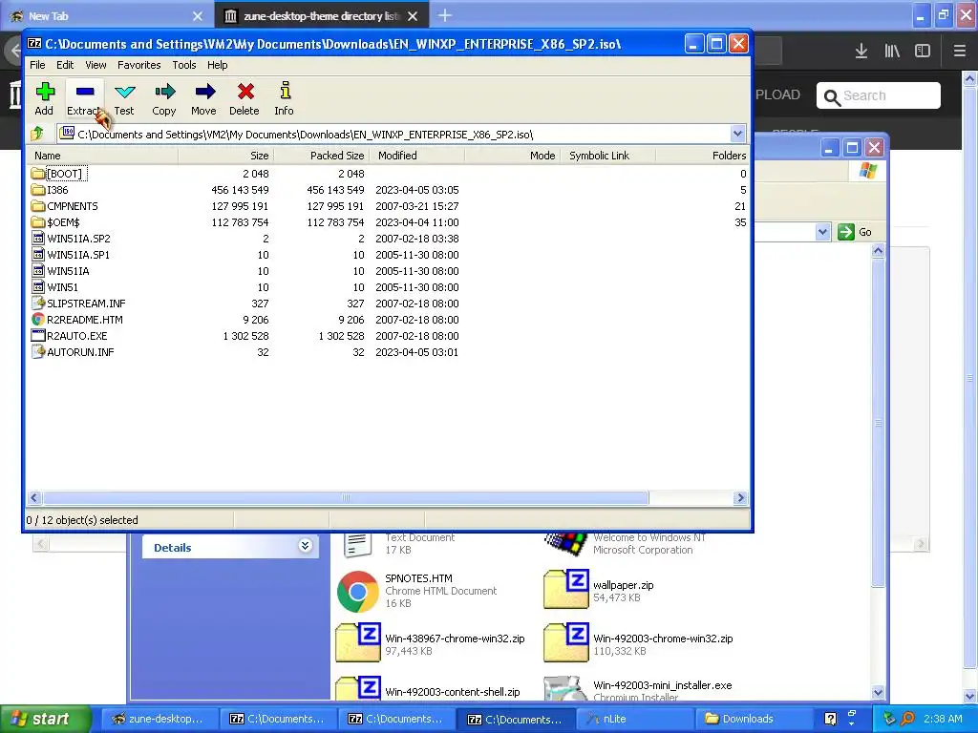Select the AUTORUN.INF file icon
Image resolution: width=978 pixels, height=733 pixels.
pos(38,351)
